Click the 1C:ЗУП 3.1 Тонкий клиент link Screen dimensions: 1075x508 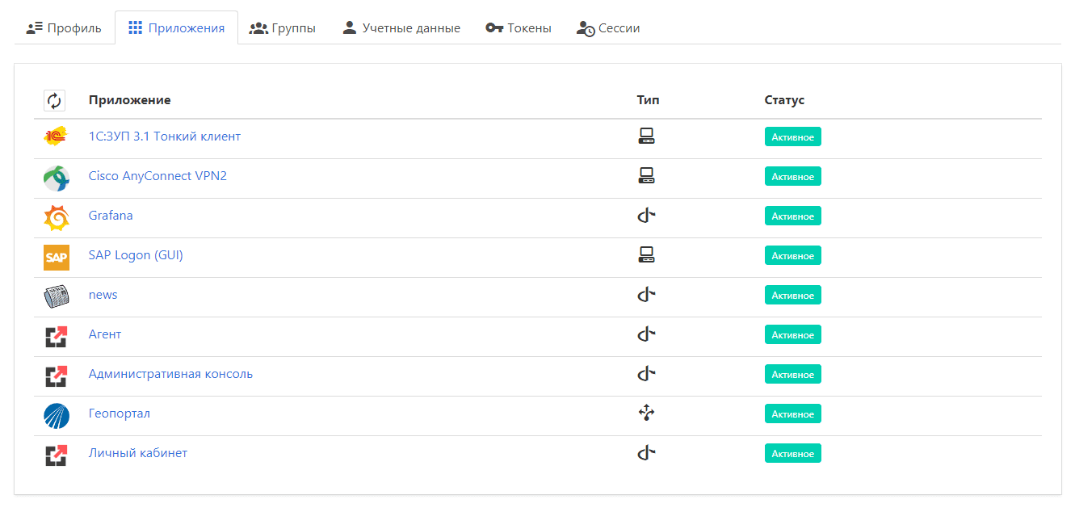[x=165, y=136]
